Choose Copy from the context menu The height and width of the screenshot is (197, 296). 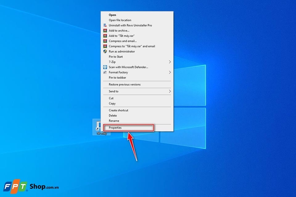coord(137,103)
